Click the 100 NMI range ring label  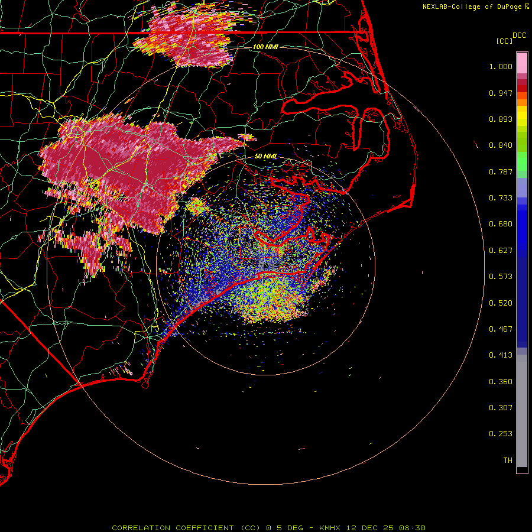265,47
